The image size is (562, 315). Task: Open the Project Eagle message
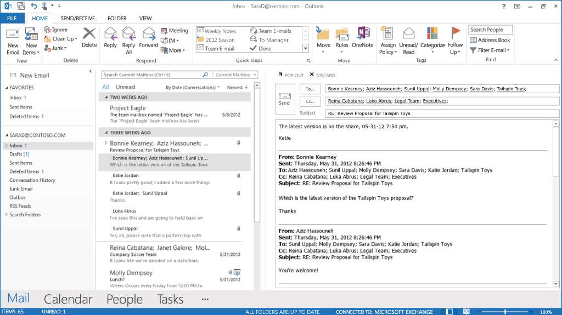(x=175, y=114)
